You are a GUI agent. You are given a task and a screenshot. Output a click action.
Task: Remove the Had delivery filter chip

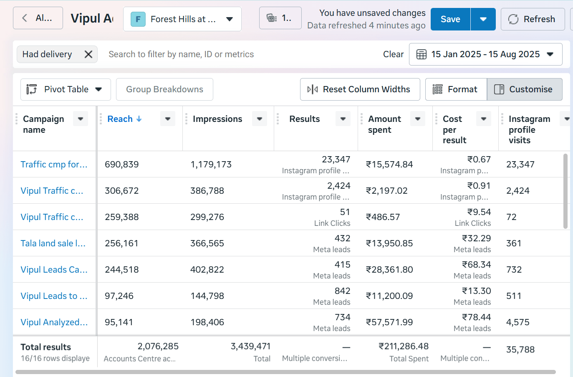88,54
